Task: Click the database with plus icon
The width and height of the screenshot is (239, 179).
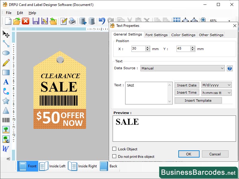Action: click(x=83, y=21)
